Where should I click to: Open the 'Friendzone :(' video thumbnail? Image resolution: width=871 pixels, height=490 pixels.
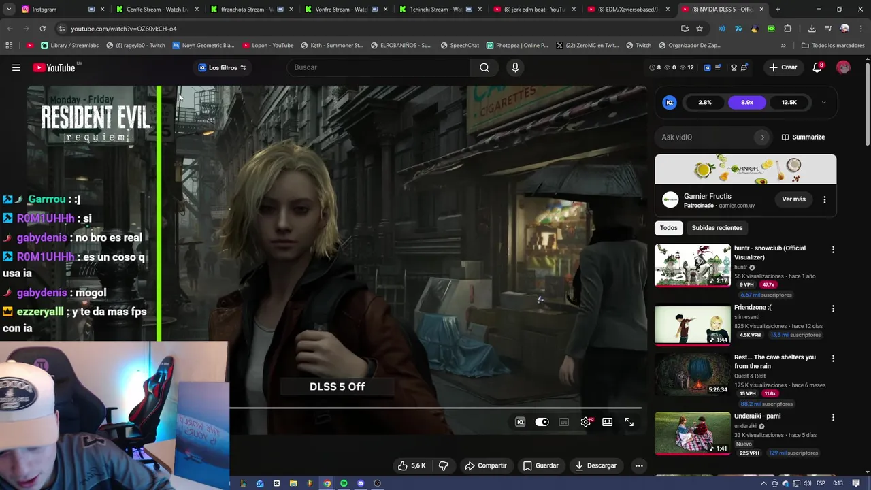[x=692, y=325]
